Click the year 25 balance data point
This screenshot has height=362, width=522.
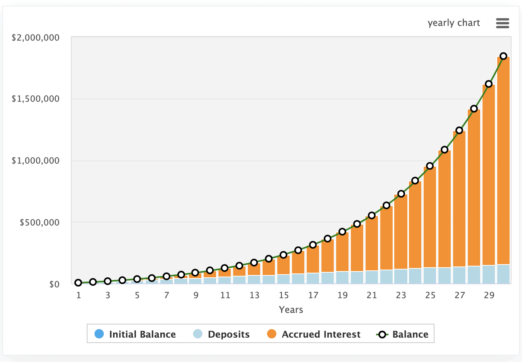[430, 166]
